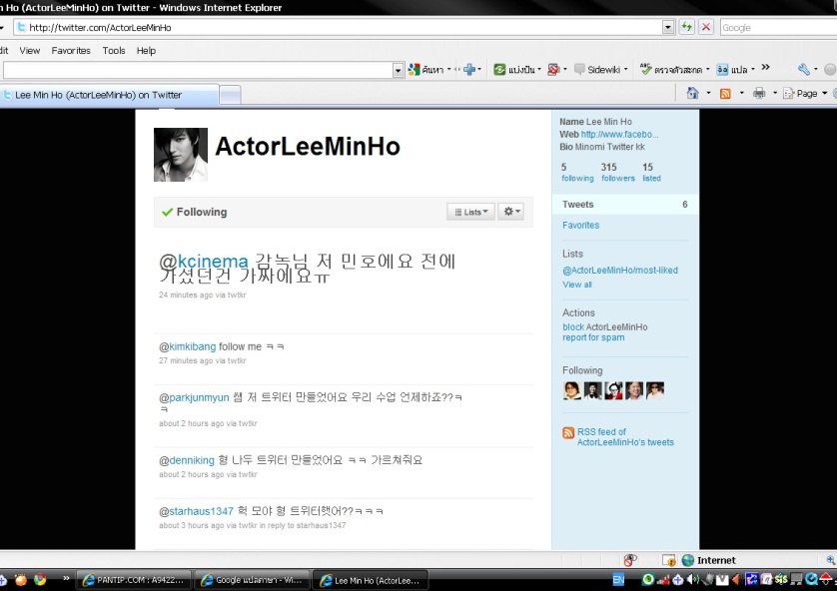Click the volume speaker tray icon

(692, 579)
